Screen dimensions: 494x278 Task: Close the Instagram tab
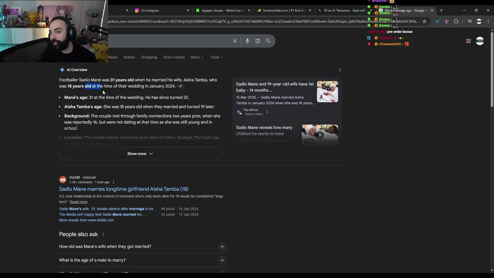tap(188, 10)
